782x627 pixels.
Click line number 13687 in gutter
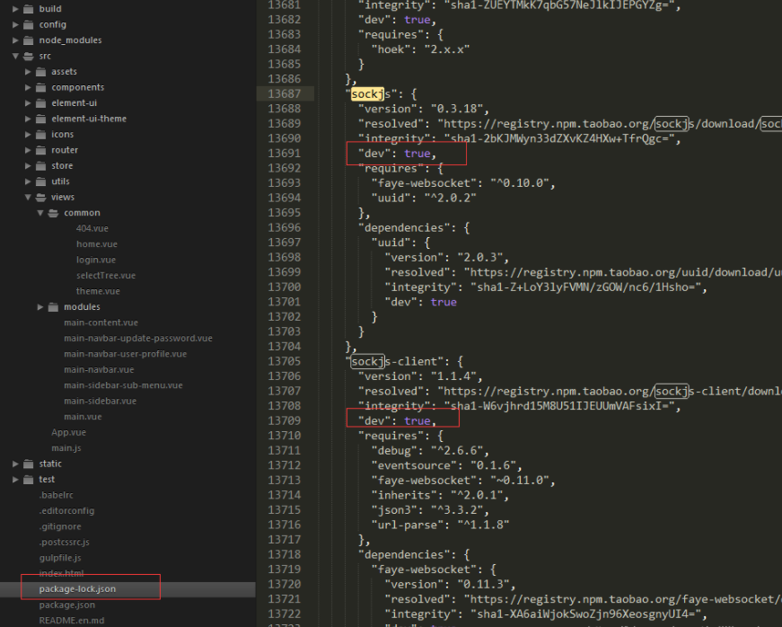point(285,93)
